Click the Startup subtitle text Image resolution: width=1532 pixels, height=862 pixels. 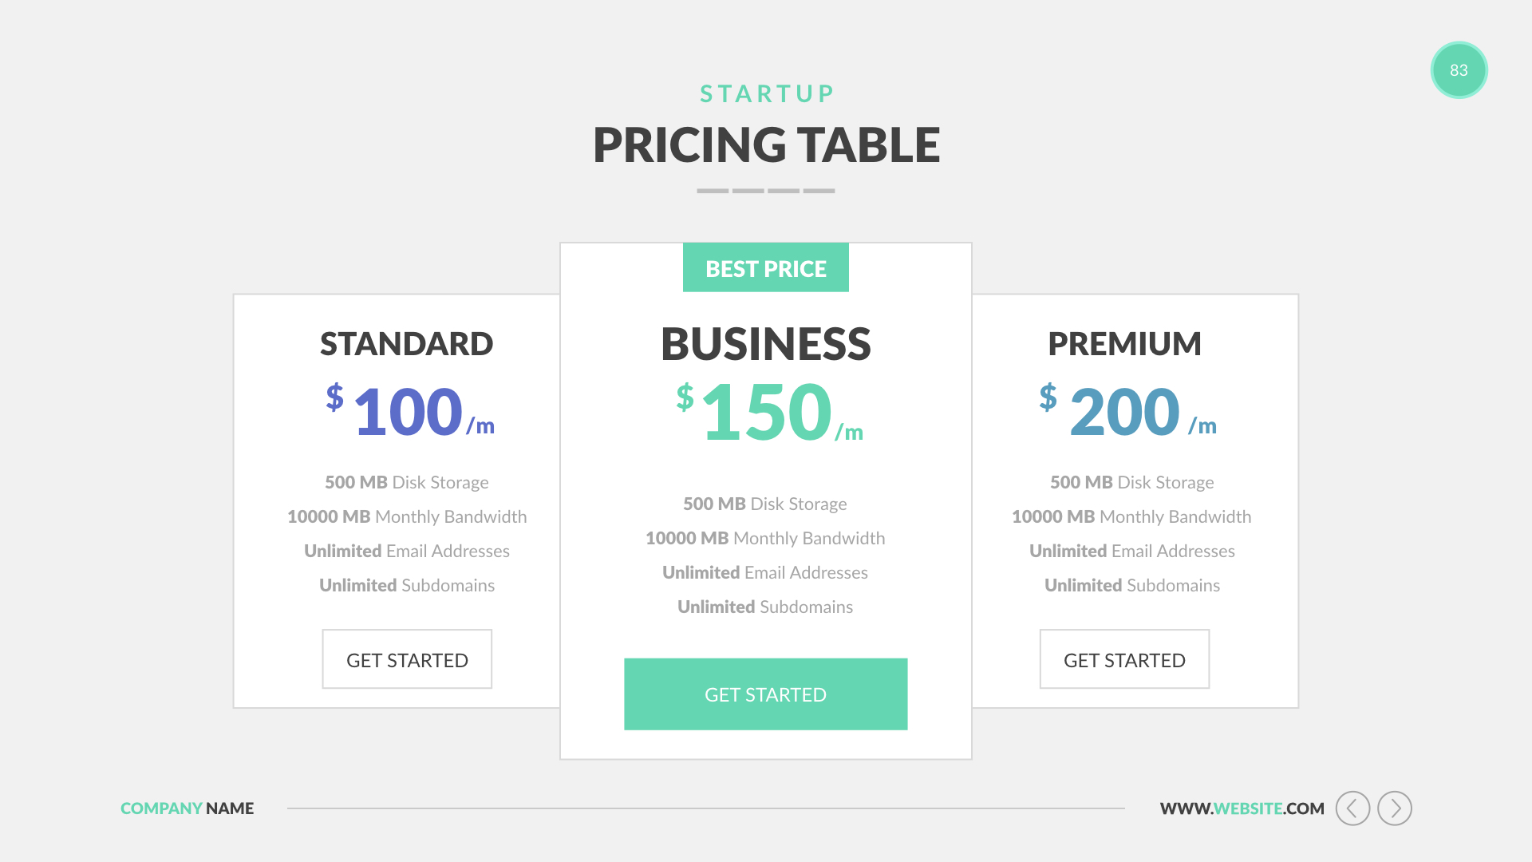click(x=767, y=93)
